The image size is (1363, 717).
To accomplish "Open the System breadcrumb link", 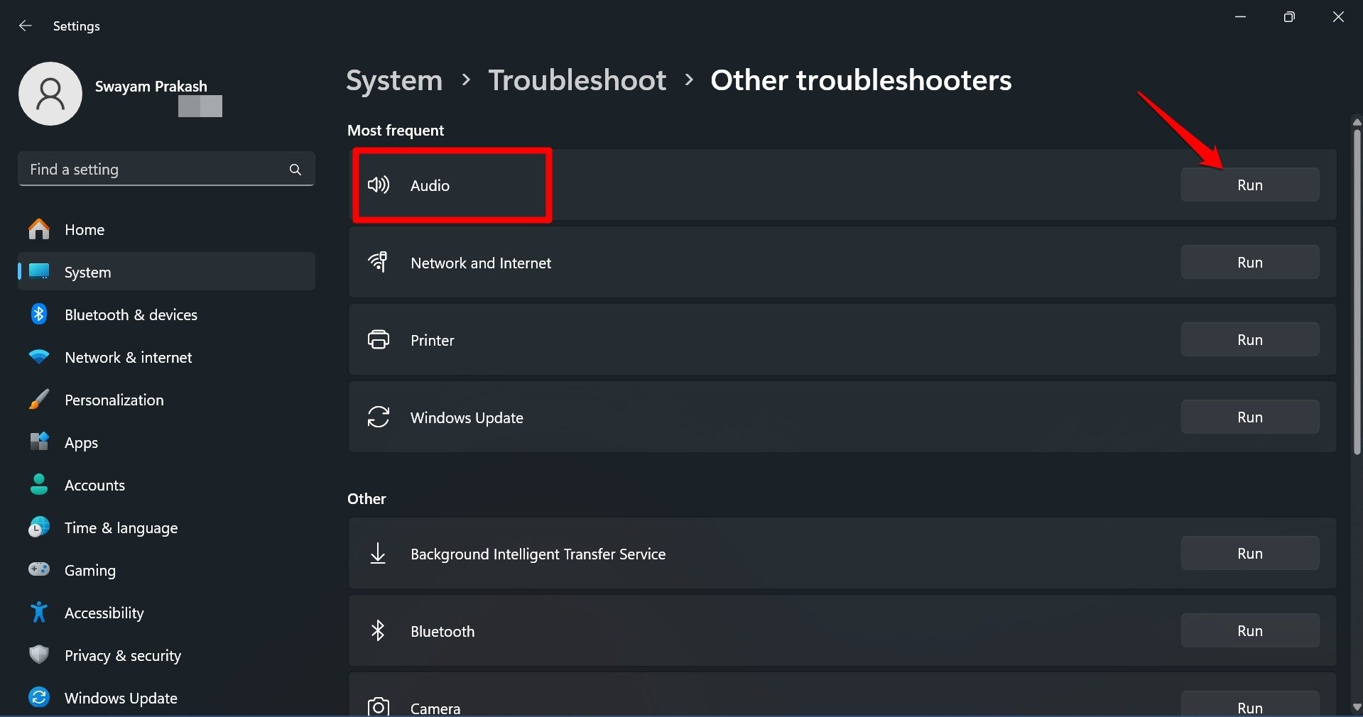I will pos(393,80).
